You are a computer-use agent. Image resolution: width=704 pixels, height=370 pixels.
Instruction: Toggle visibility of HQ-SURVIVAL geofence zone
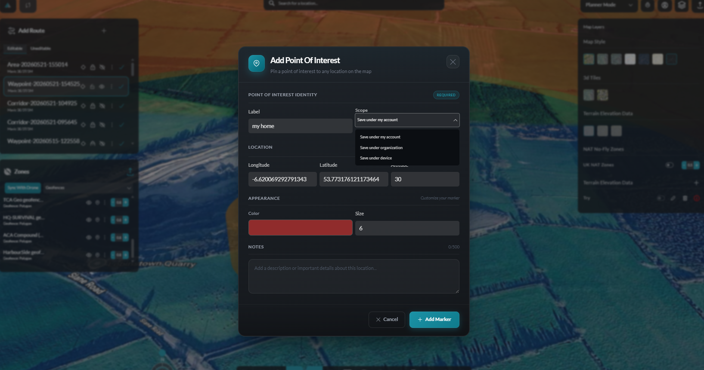click(x=89, y=220)
